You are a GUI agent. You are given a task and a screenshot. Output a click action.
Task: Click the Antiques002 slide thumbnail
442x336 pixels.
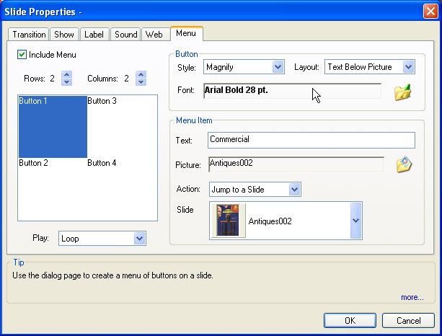coord(229,221)
